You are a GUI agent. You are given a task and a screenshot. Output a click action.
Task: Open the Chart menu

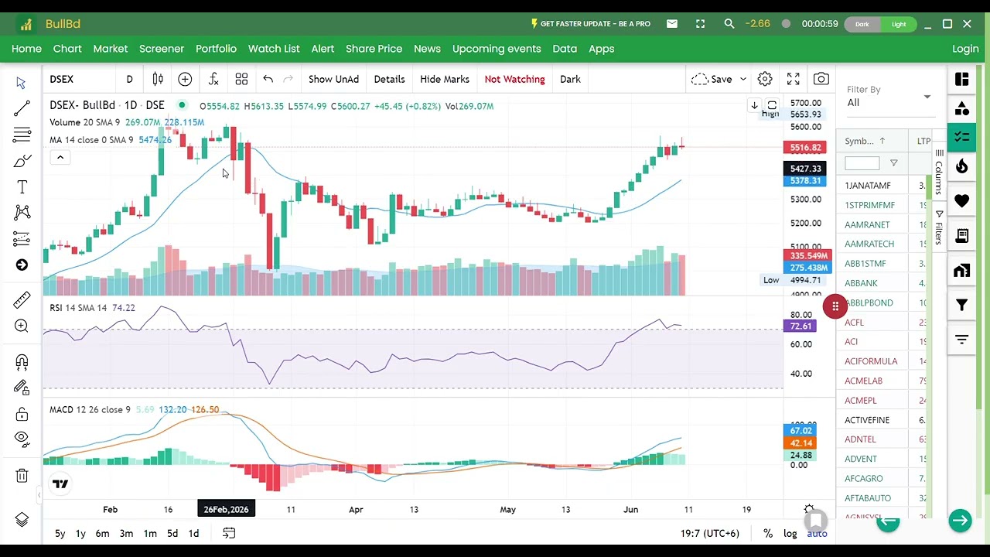pos(67,49)
